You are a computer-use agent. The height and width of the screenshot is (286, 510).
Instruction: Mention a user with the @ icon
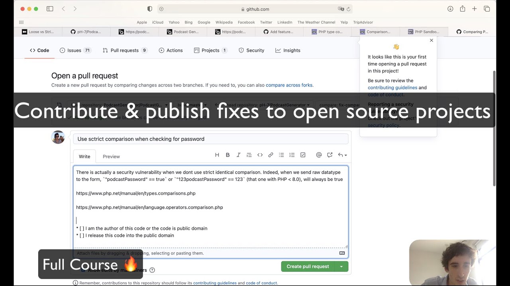[x=319, y=155]
